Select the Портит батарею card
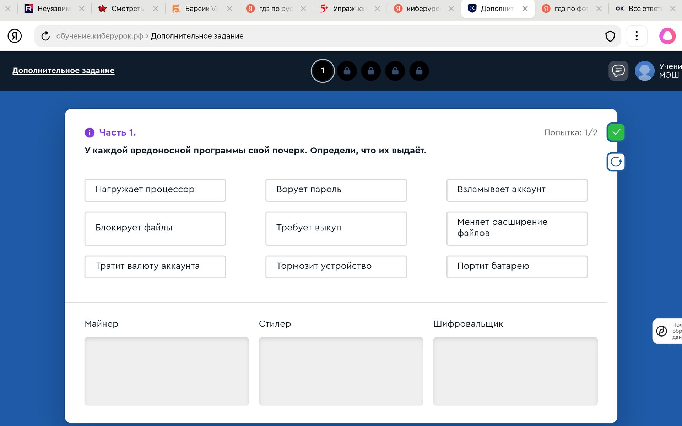682x426 pixels. (x=517, y=267)
